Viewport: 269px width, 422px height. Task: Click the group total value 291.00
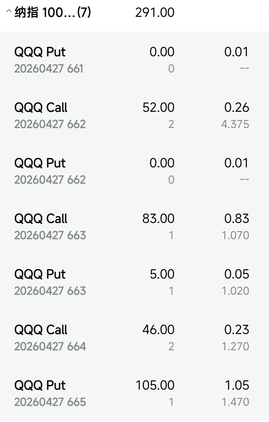point(155,13)
